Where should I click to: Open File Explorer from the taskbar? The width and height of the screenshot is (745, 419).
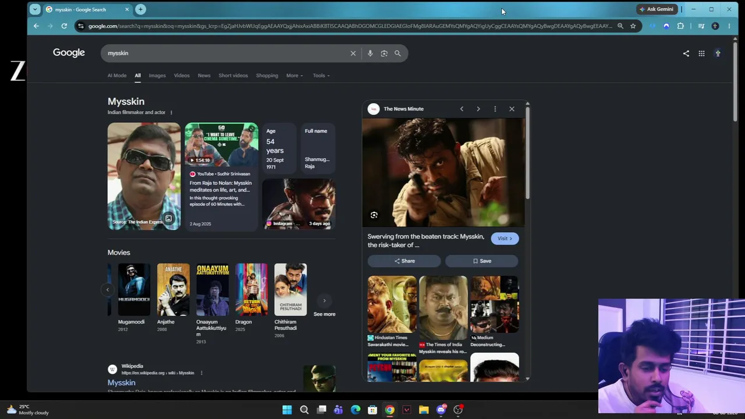pyautogui.click(x=424, y=410)
